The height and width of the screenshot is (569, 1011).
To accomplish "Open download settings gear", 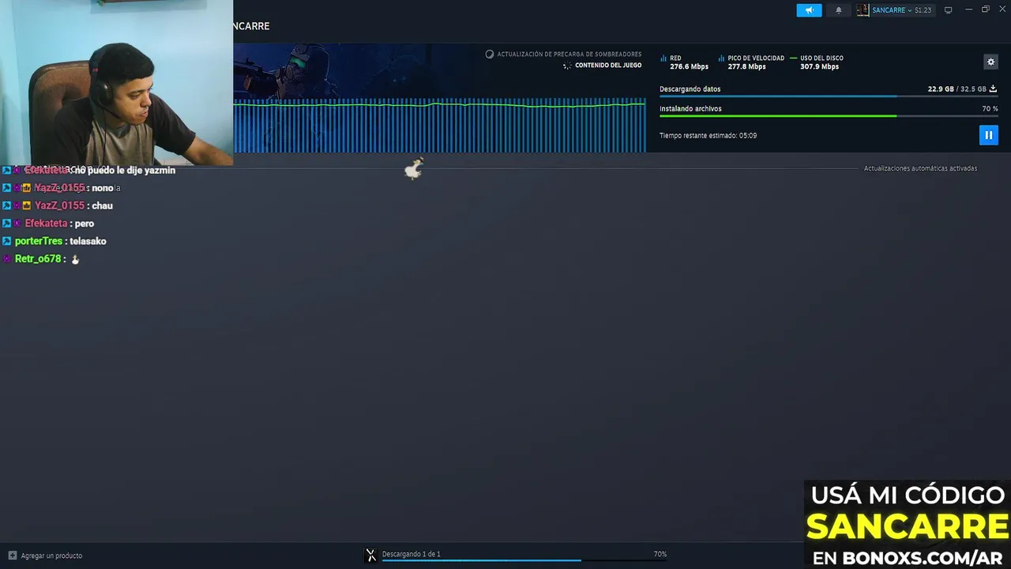I will pos(990,62).
